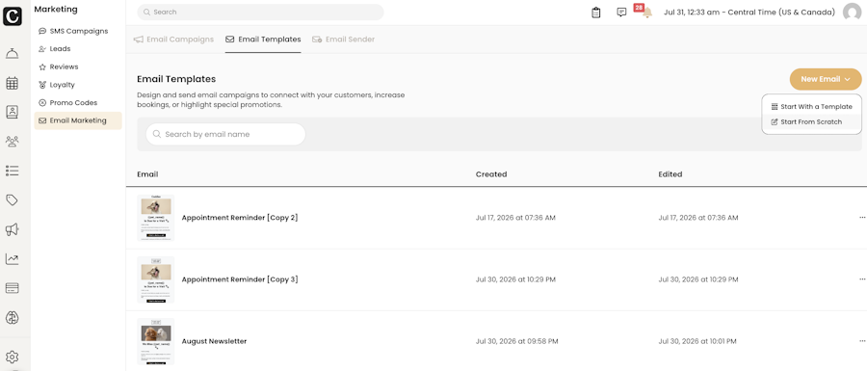The width and height of the screenshot is (867, 371).
Task: Open the August Newsletter template thumbnail
Action: coord(156,341)
